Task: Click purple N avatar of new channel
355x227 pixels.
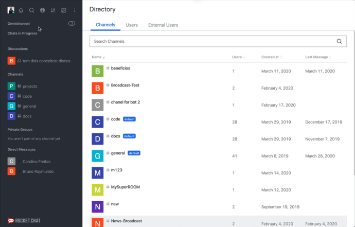Action: [98, 207]
